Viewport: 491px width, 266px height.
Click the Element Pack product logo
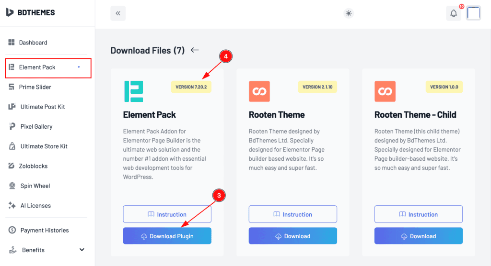[x=134, y=91]
